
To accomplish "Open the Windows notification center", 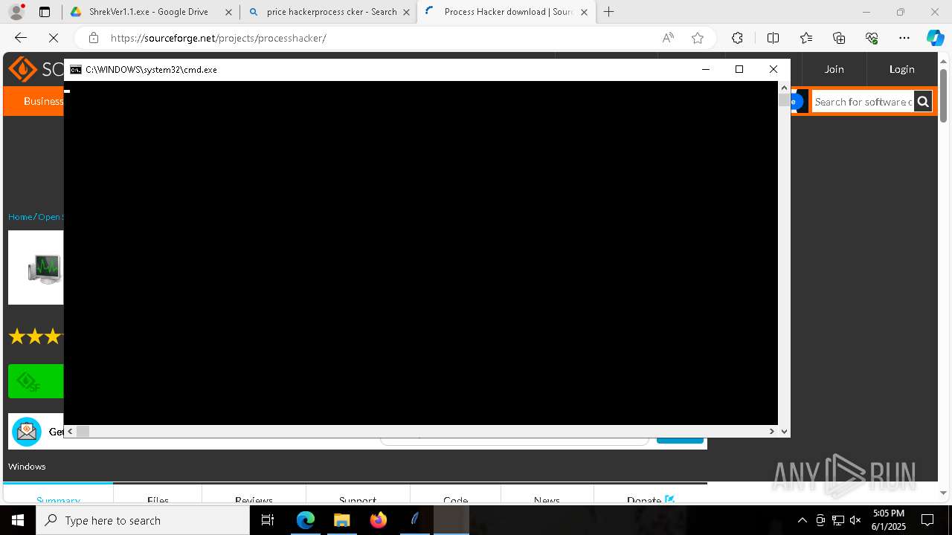I will (x=927, y=520).
